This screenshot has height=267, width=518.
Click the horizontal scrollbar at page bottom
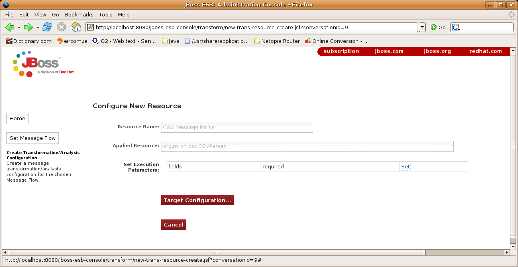click(217, 253)
